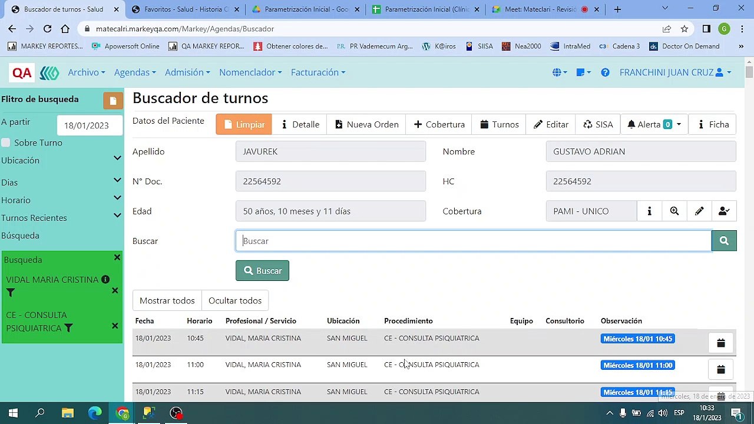Open FRANCHINI JUAN CRUZ user menu
The image size is (754, 424).
click(676, 72)
